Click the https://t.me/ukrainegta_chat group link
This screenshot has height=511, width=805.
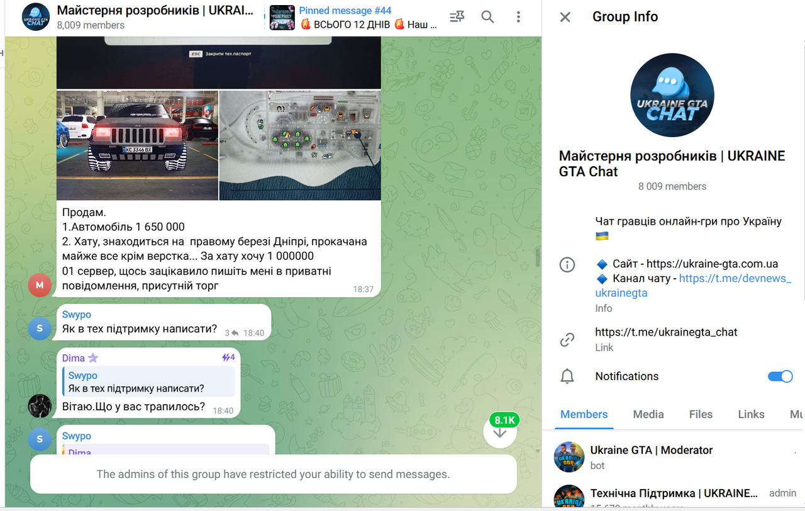(666, 332)
